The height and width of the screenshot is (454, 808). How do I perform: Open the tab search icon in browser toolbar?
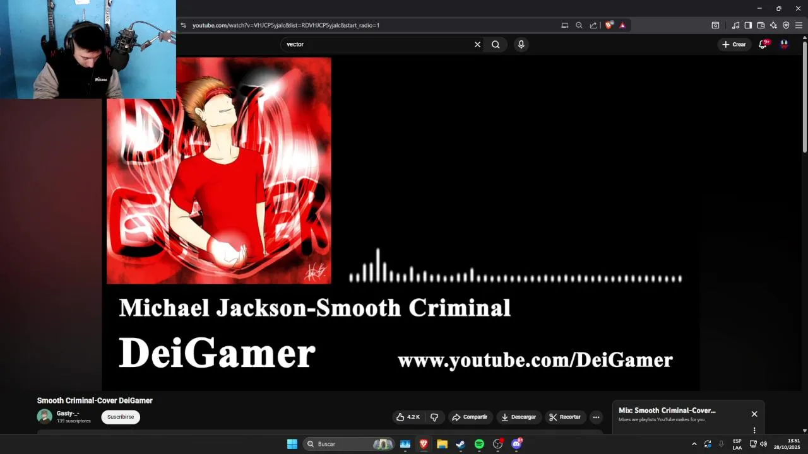[x=715, y=25]
